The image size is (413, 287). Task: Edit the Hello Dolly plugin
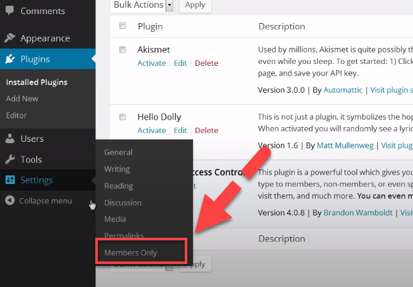(180, 130)
